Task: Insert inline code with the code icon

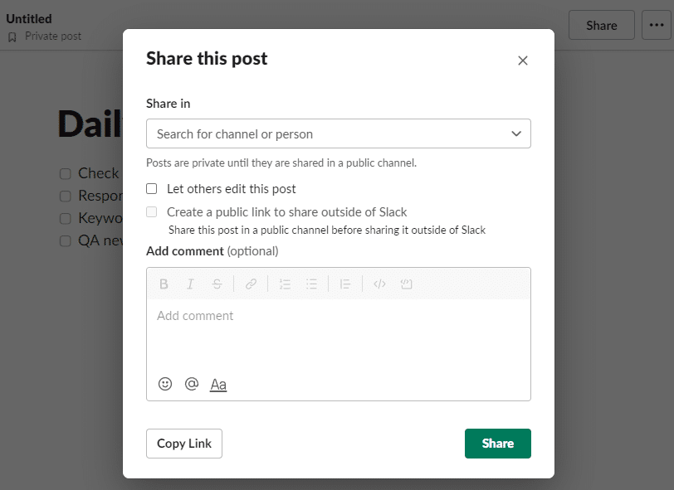Action: click(x=379, y=284)
